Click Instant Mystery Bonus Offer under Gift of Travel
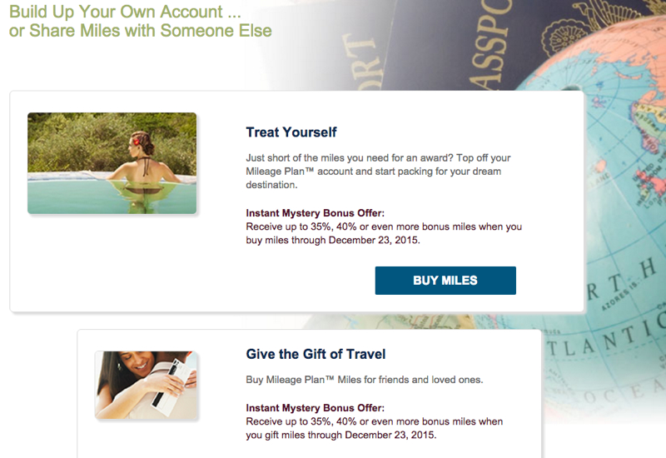The width and height of the screenshot is (666, 458). point(315,408)
